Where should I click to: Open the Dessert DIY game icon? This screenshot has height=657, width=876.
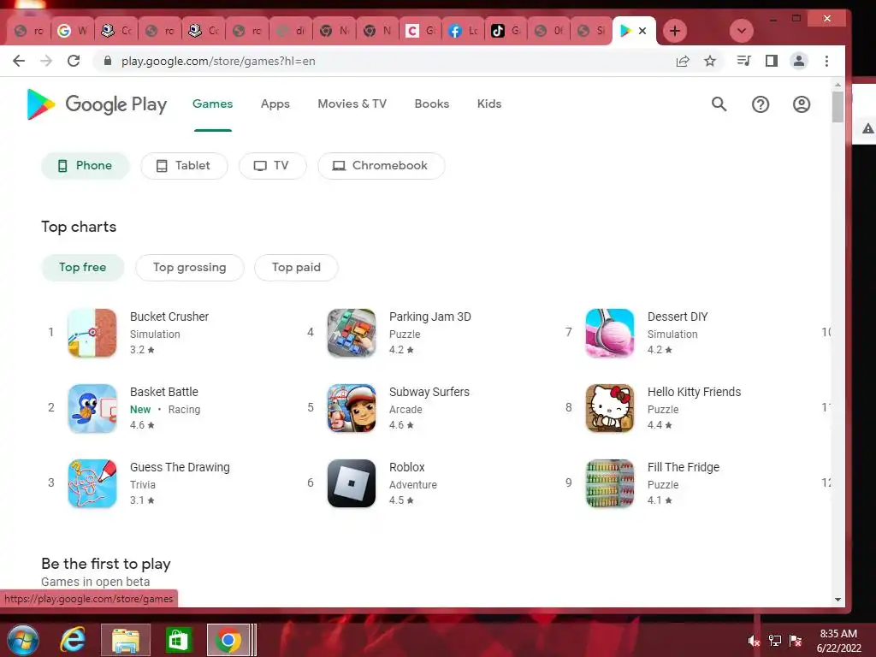click(x=609, y=333)
